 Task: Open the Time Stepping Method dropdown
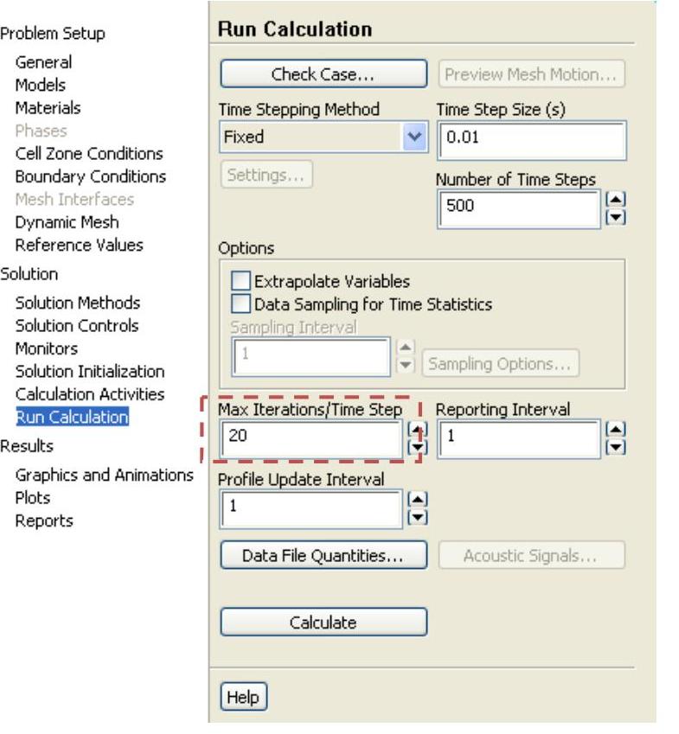click(x=416, y=137)
